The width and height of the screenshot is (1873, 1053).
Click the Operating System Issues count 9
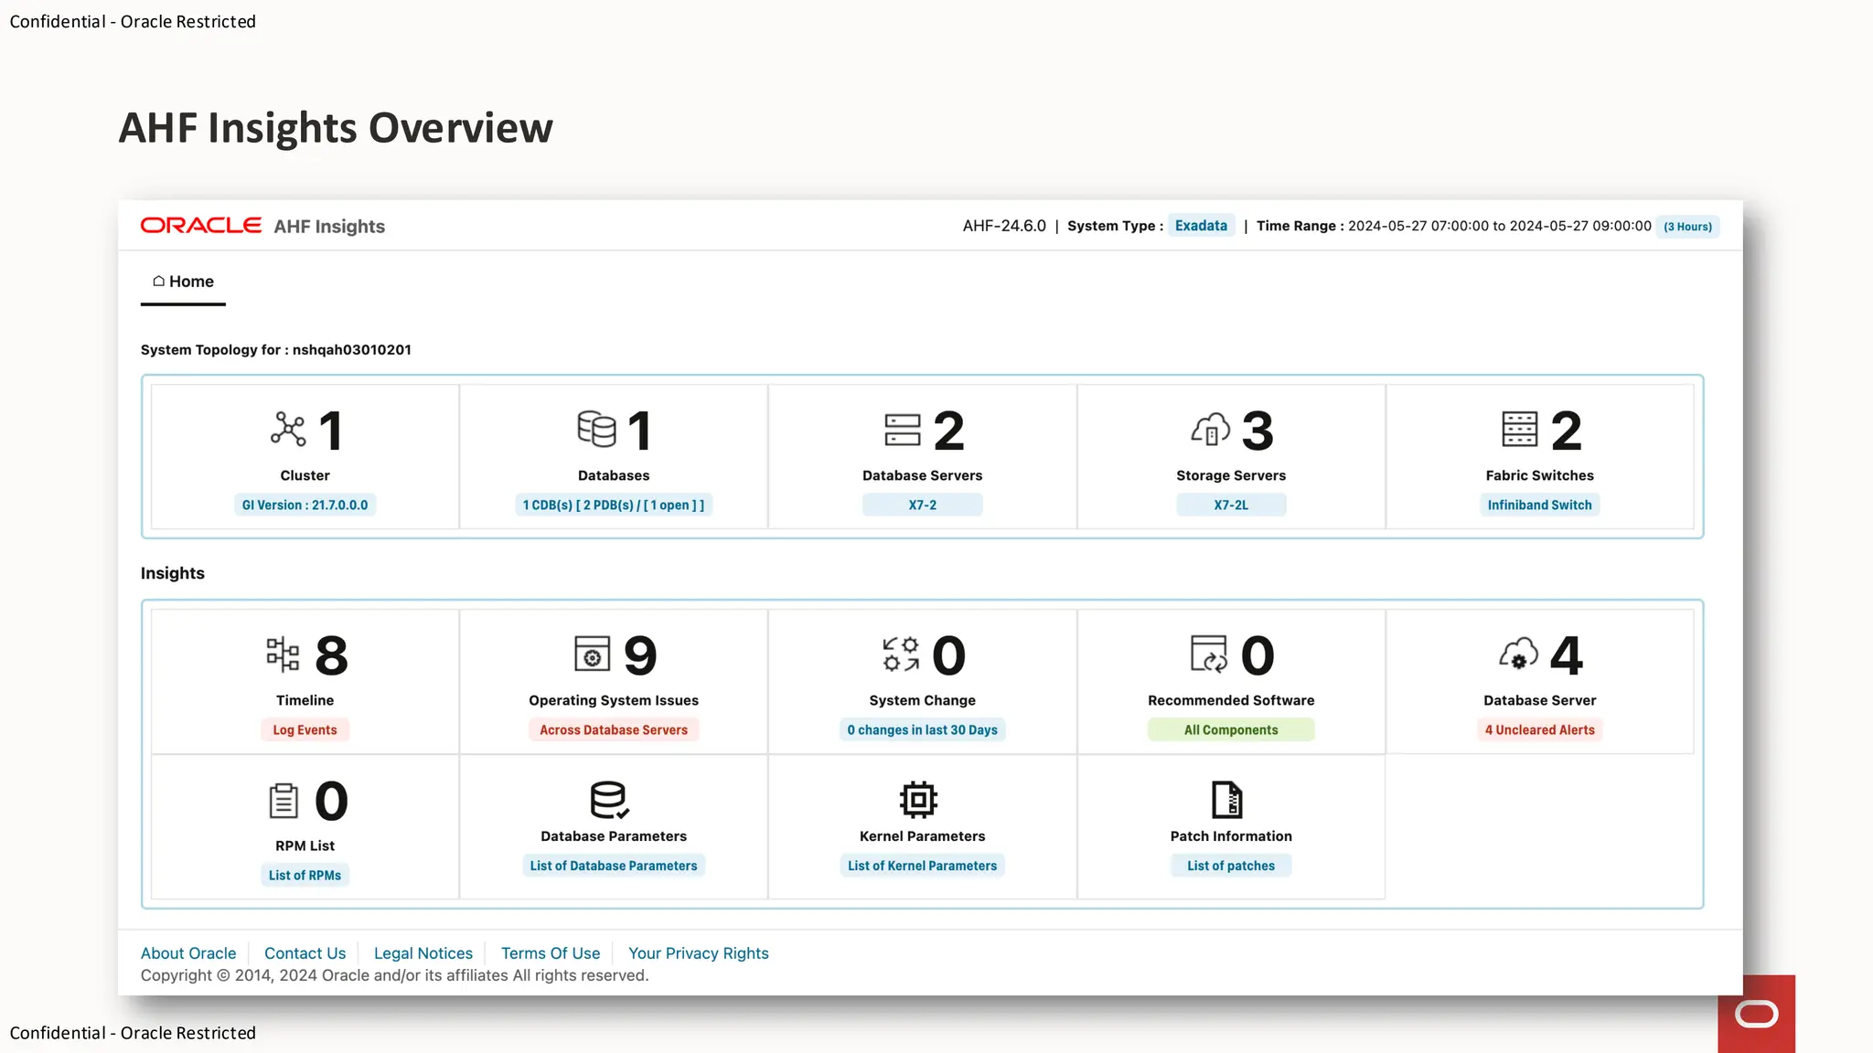(x=640, y=655)
